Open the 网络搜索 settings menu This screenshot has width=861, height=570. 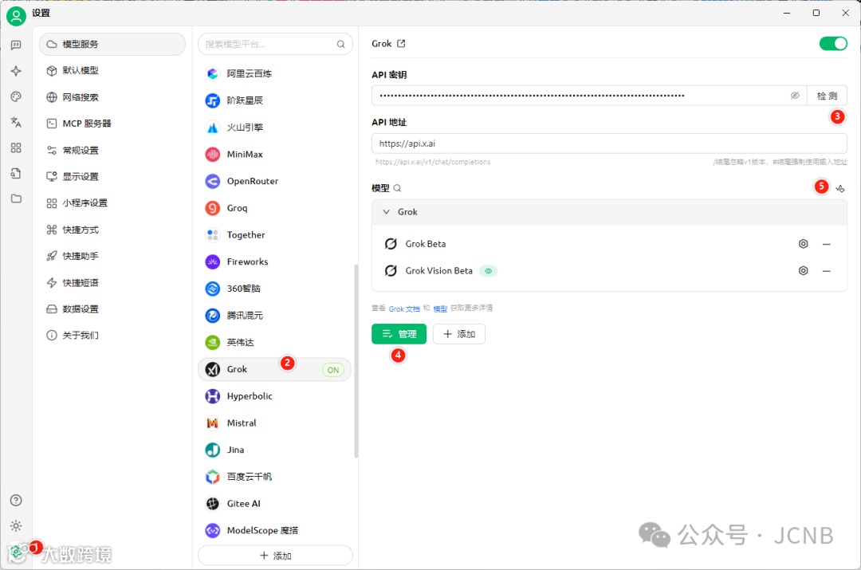[112, 97]
